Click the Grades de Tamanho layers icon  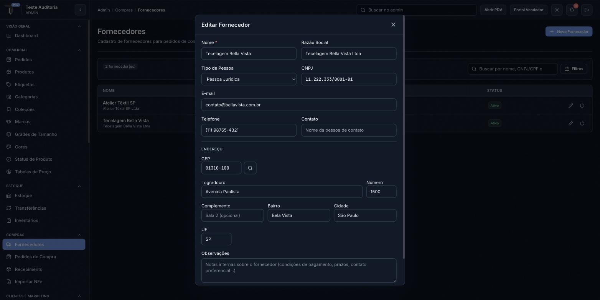pyautogui.click(x=9, y=134)
